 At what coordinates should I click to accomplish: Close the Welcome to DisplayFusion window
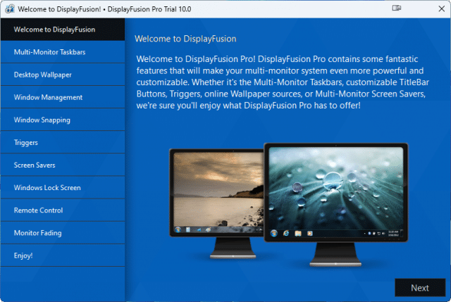pyautogui.click(x=442, y=8)
